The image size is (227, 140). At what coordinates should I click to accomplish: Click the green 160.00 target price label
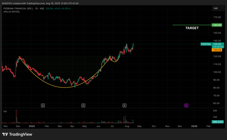(217, 25)
